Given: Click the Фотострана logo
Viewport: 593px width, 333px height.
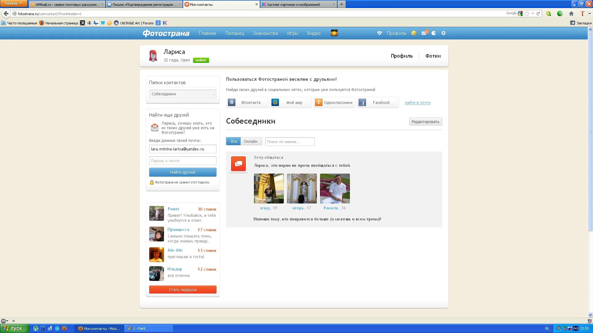Looking at the screenshot, I should coord(166,33).
